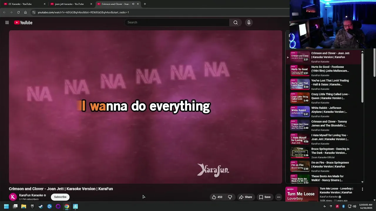Close the CC Karaoke tab
Screen dimensions: 376x211
pos(45,4)
